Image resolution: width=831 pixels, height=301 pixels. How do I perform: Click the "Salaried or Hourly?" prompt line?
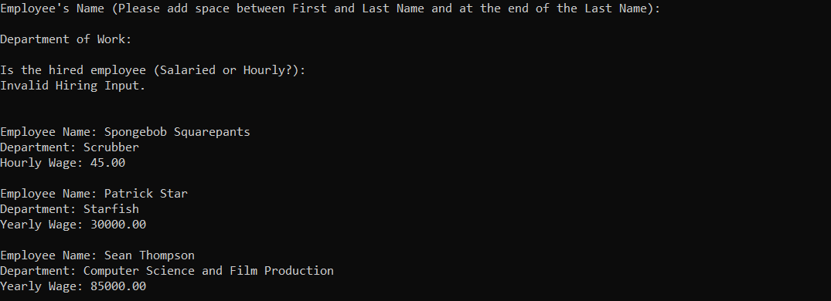tap(152, 70)
